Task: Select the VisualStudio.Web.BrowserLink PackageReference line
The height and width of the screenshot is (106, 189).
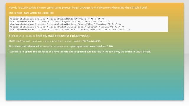Action: coord(70,29)
